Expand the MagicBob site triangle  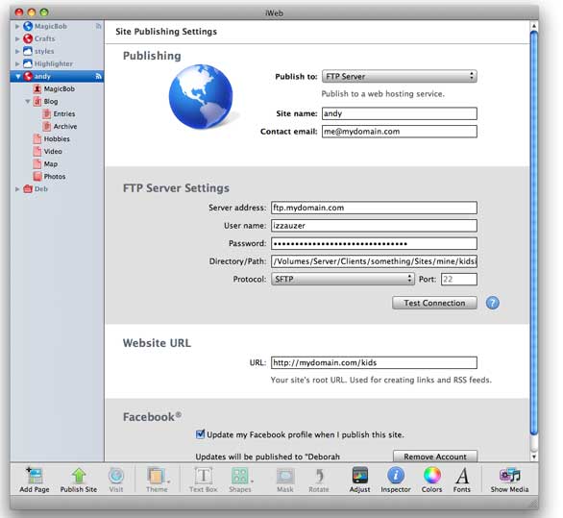click(x=17, y=26)
